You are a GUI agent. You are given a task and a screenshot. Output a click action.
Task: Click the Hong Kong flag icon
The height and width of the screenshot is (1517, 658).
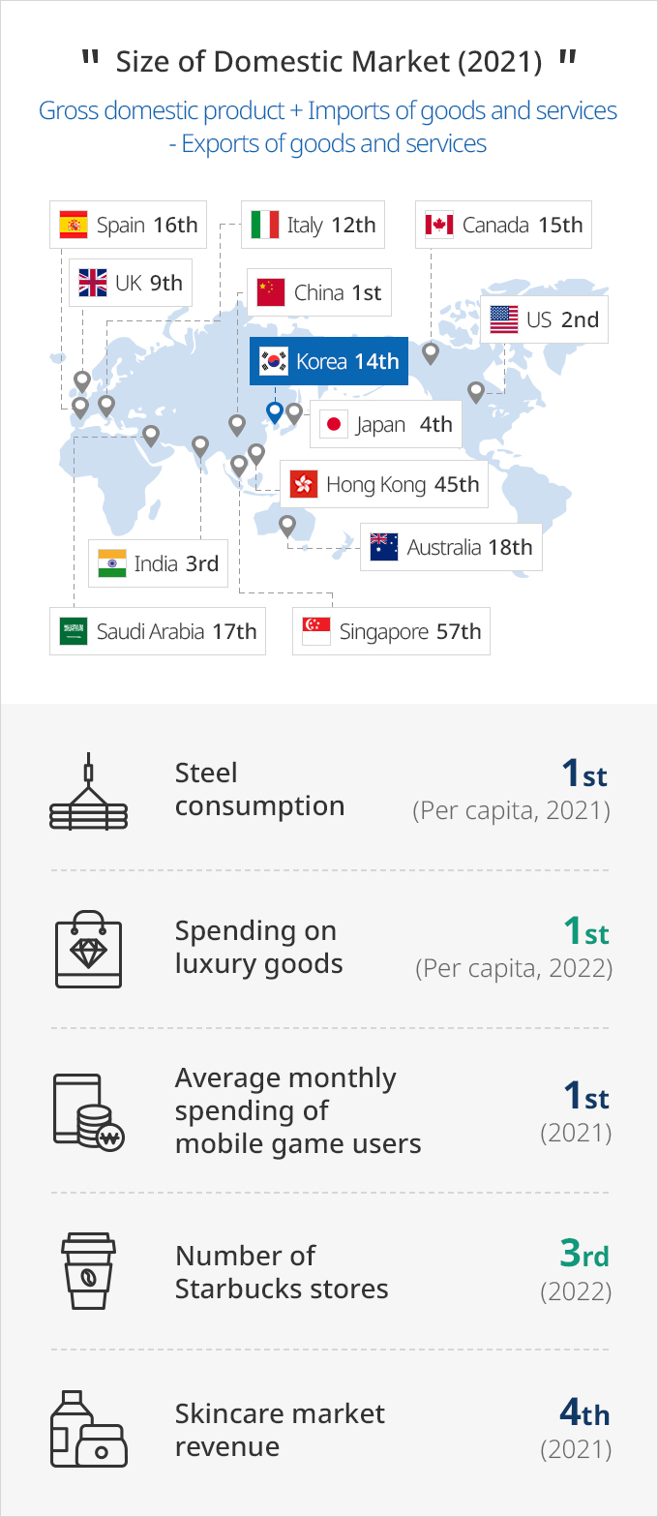(x=304, y=484)
